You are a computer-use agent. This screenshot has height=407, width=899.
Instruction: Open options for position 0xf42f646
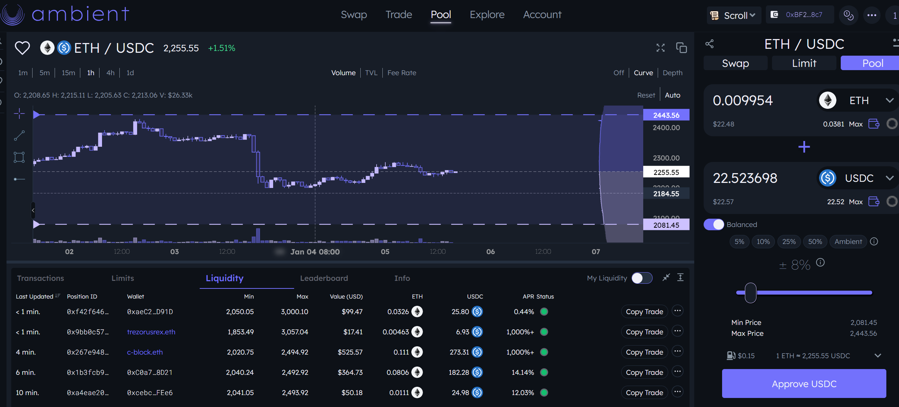pyautogui.click(x=678, y=311)
